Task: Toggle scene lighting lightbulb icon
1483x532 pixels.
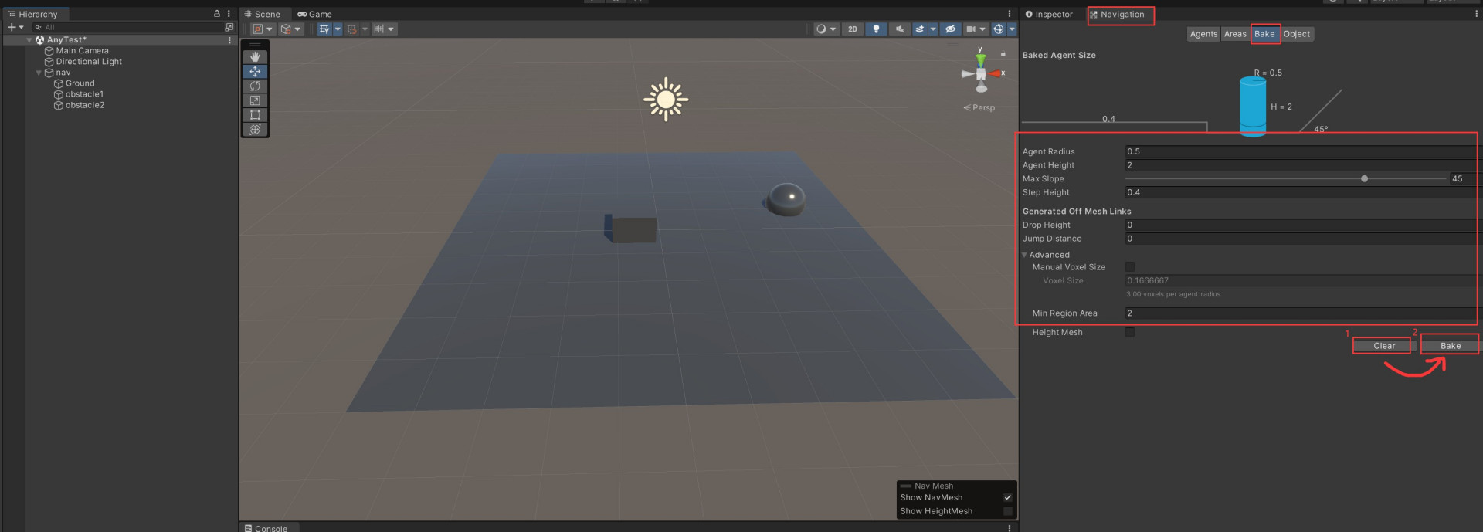Action: point(876,29)
